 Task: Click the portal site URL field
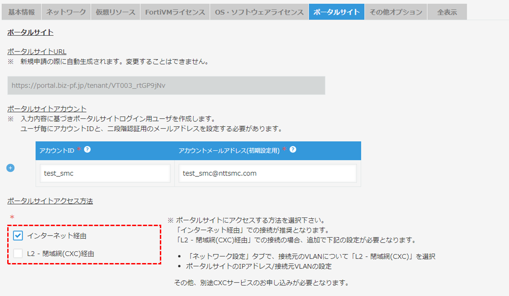(x=166, y=86)
